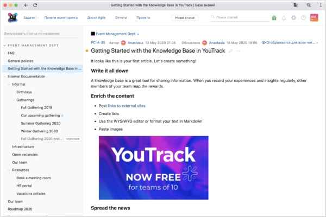
Task: Open the gift (what's new) icon
Action: pos(274,18)
